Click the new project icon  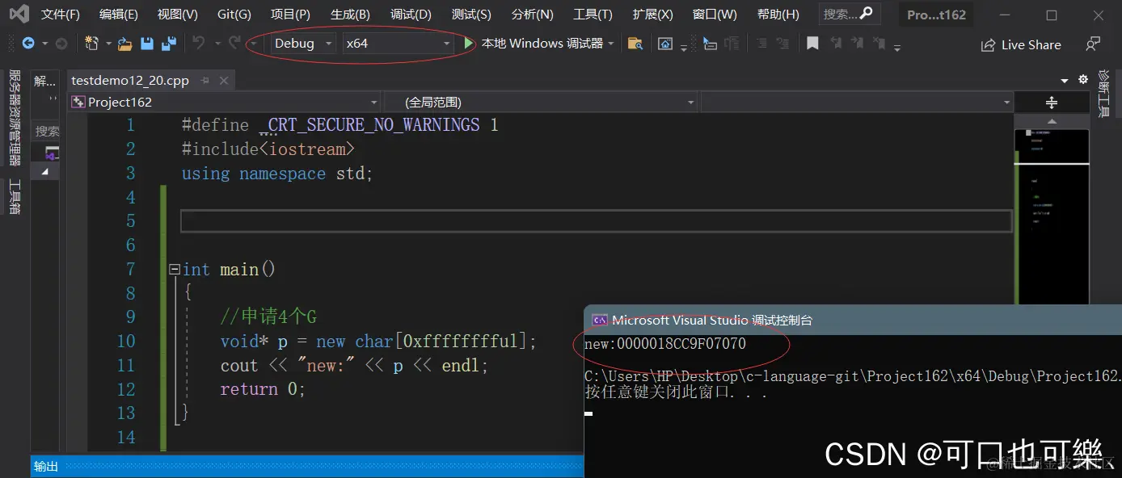pos(91,44)
